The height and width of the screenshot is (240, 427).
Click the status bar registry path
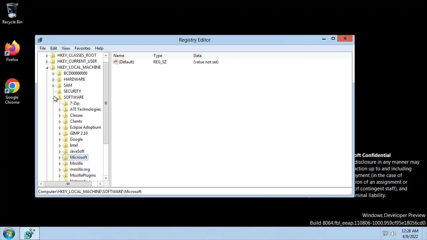pyautogui.click(x=90, y=192)
